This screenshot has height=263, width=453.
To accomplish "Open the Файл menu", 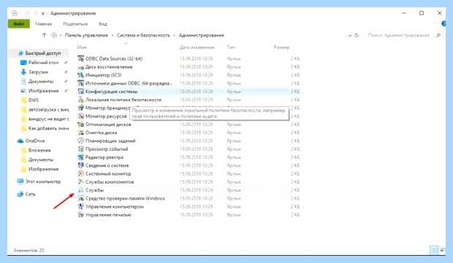I will point(19,23).
